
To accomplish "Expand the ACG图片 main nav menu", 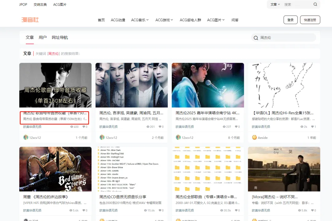I will tap(216, 20).
